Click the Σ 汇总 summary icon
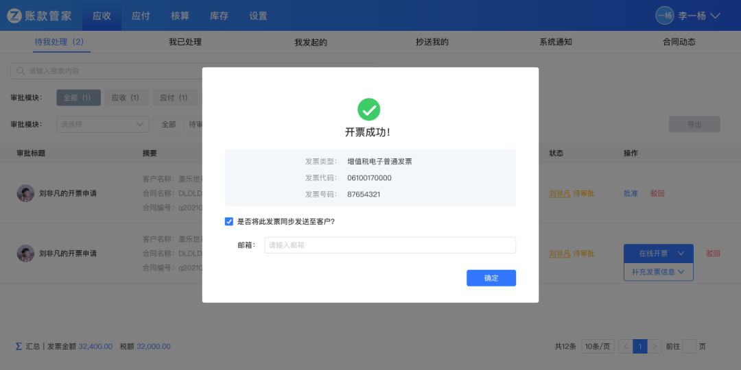 [x=19, y=347]
